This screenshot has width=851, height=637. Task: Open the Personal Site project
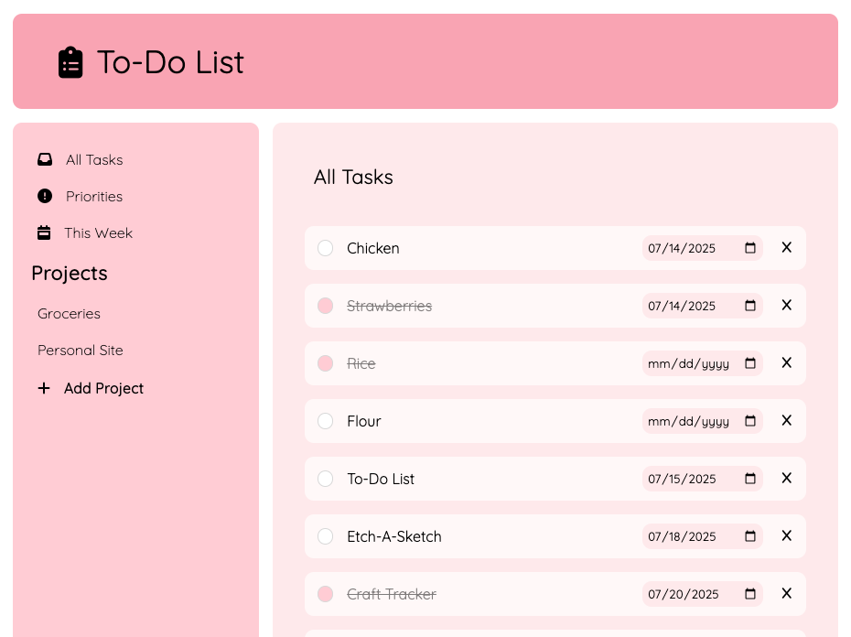pos(80,351)
